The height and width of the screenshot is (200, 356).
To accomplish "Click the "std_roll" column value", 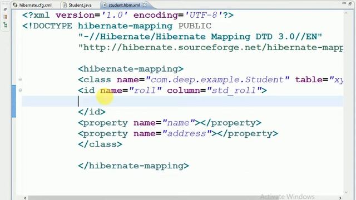I will (234, 91).
